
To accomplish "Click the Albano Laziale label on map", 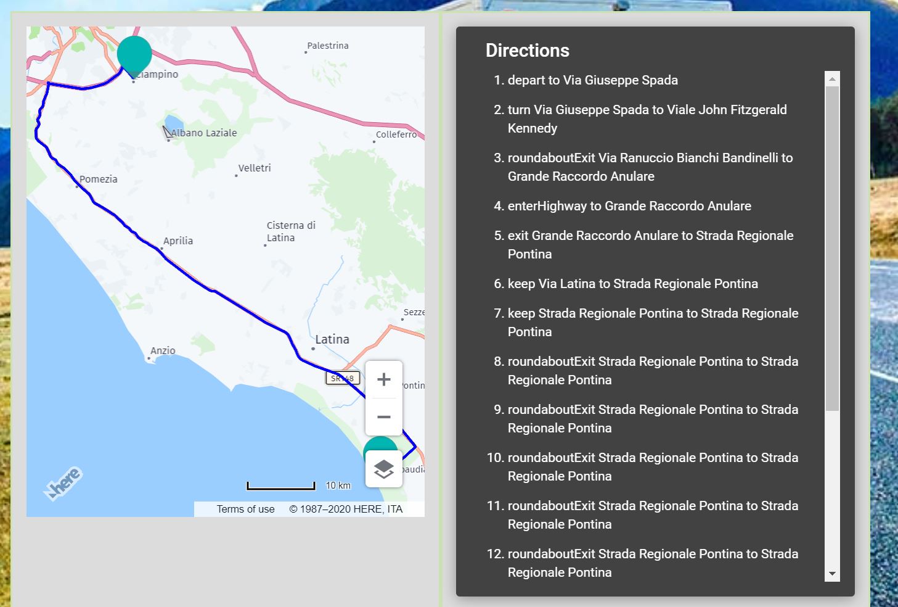I will coord(203,133).
